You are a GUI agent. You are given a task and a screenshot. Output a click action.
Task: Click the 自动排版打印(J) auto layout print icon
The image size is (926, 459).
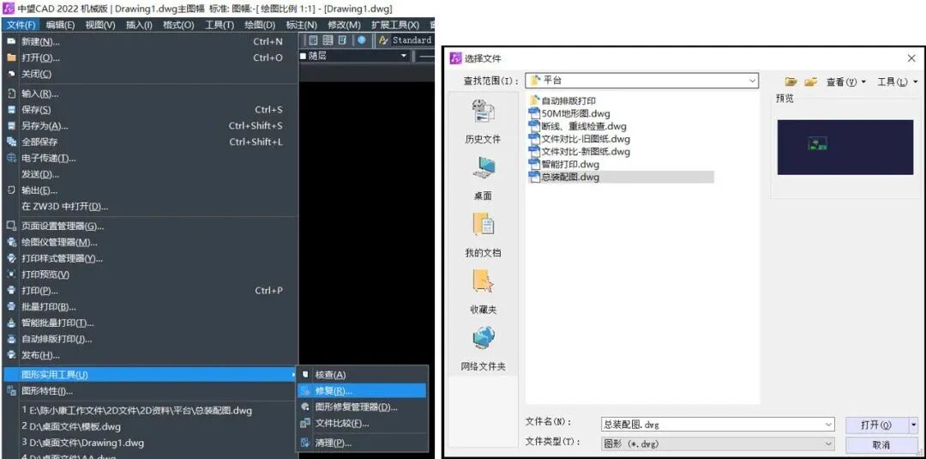tap(11, 339)
